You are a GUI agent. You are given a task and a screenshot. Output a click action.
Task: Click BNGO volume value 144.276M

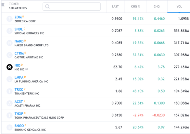pos(181,127)
